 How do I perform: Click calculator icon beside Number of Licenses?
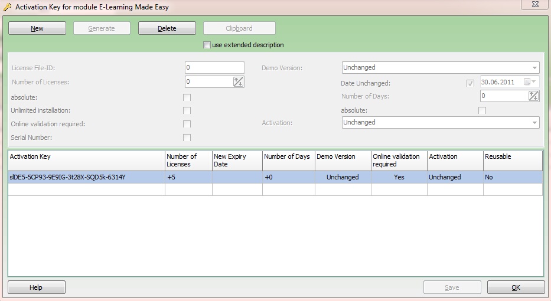click(x=238, y=82)
